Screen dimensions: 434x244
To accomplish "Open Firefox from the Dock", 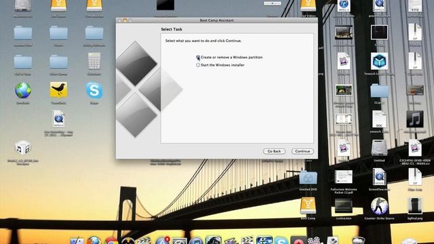I will (x=94, y=241).
